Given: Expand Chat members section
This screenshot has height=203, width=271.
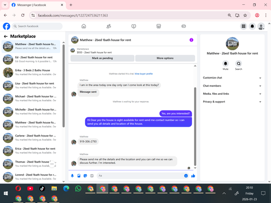Looking at the screenshot, I should coord(232,86).
